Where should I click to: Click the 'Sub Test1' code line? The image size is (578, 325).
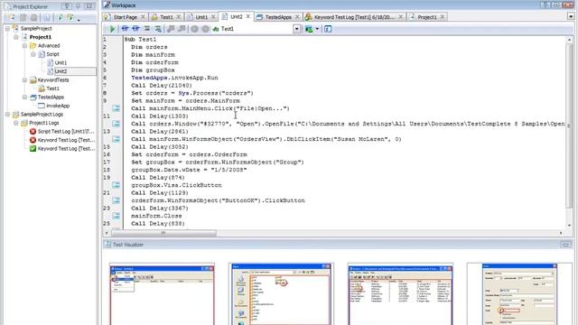point(140,39)
